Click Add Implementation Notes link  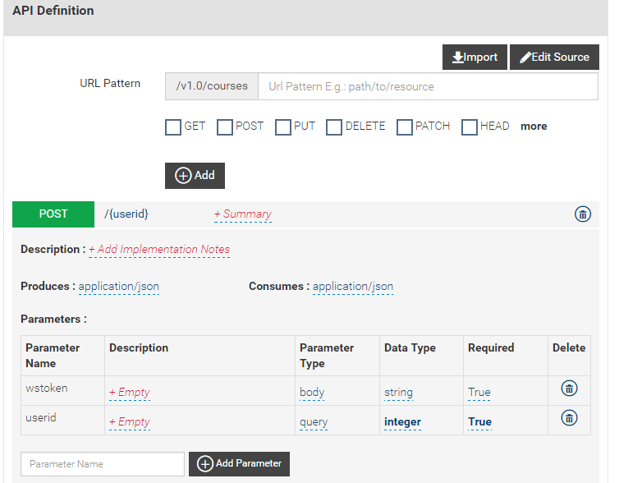[x=159, y=250]
